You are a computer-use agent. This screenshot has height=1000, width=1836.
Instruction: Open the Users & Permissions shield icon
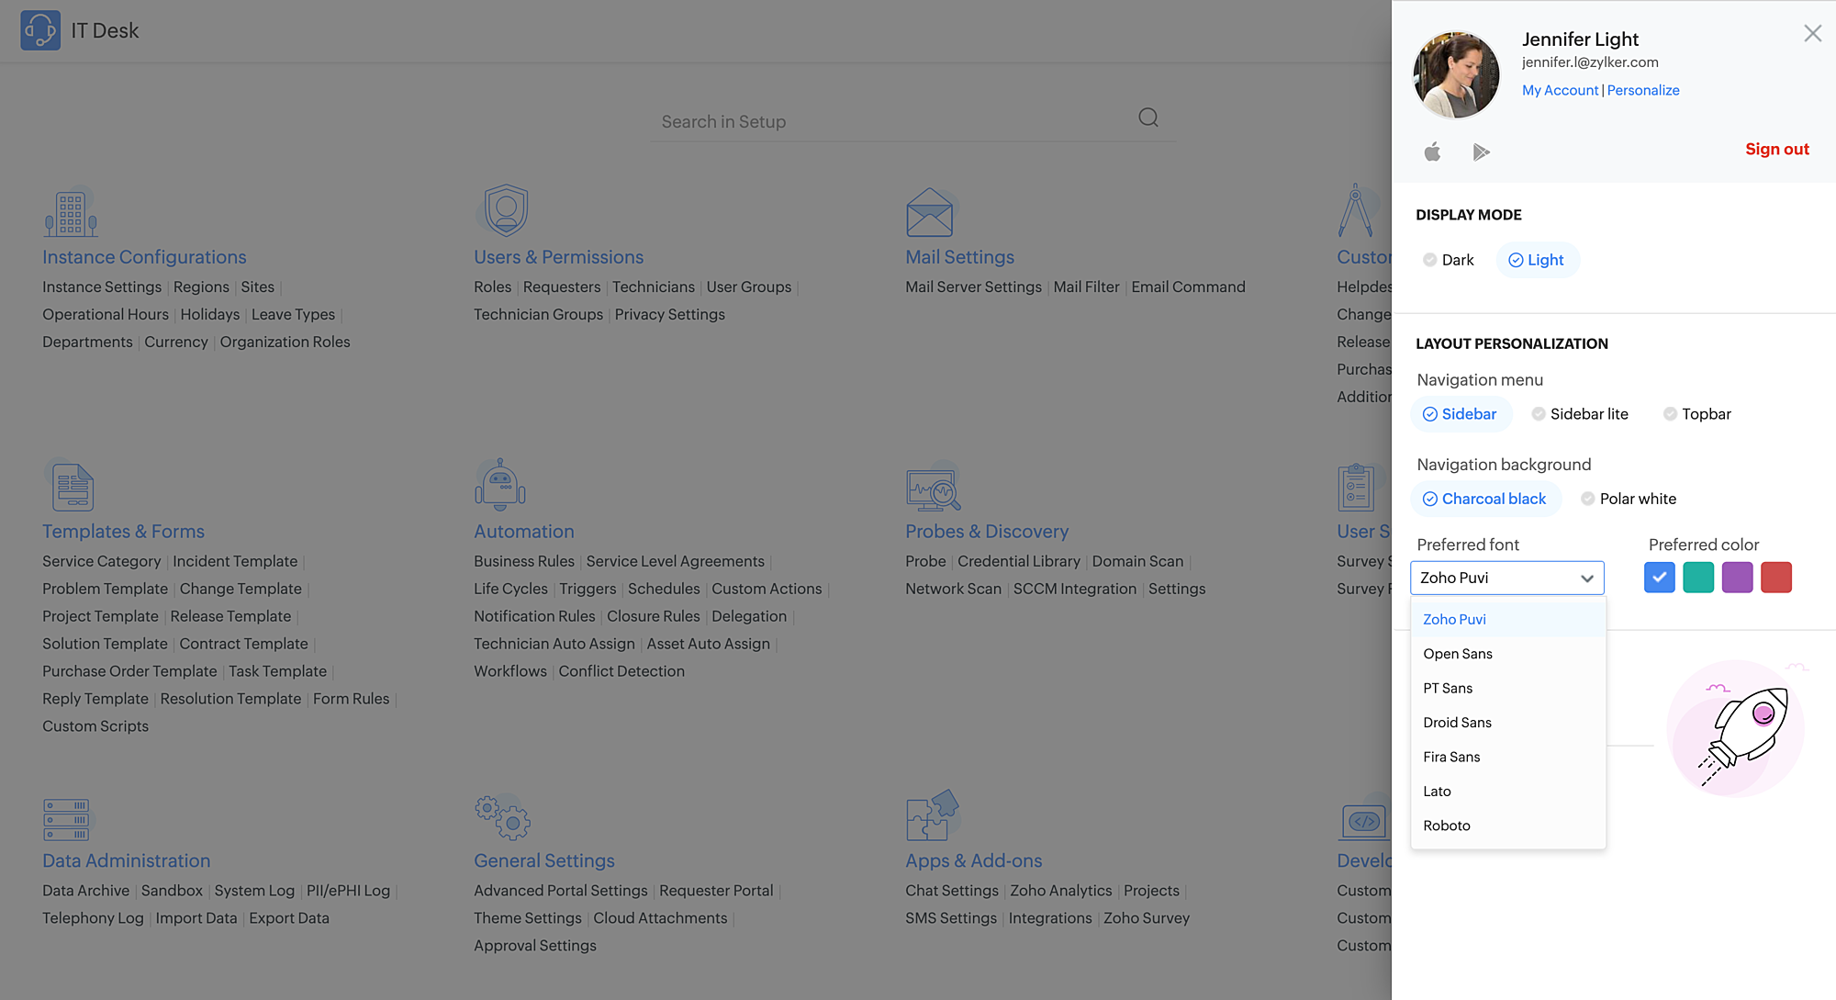tap(506, 210)
